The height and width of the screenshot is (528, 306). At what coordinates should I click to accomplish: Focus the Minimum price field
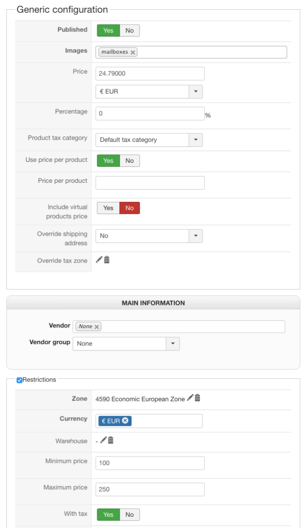pyautogui.click(x=150, y=463)
